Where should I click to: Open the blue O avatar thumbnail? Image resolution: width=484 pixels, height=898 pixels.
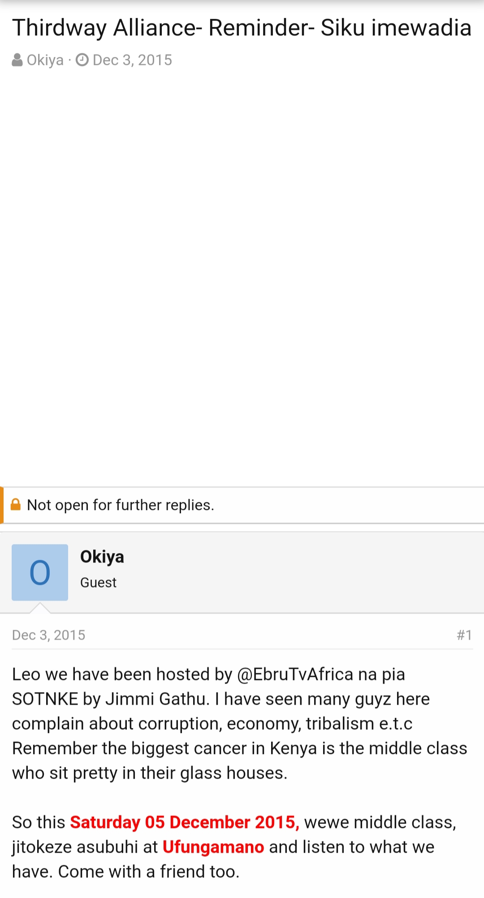(x=40, y=572)
